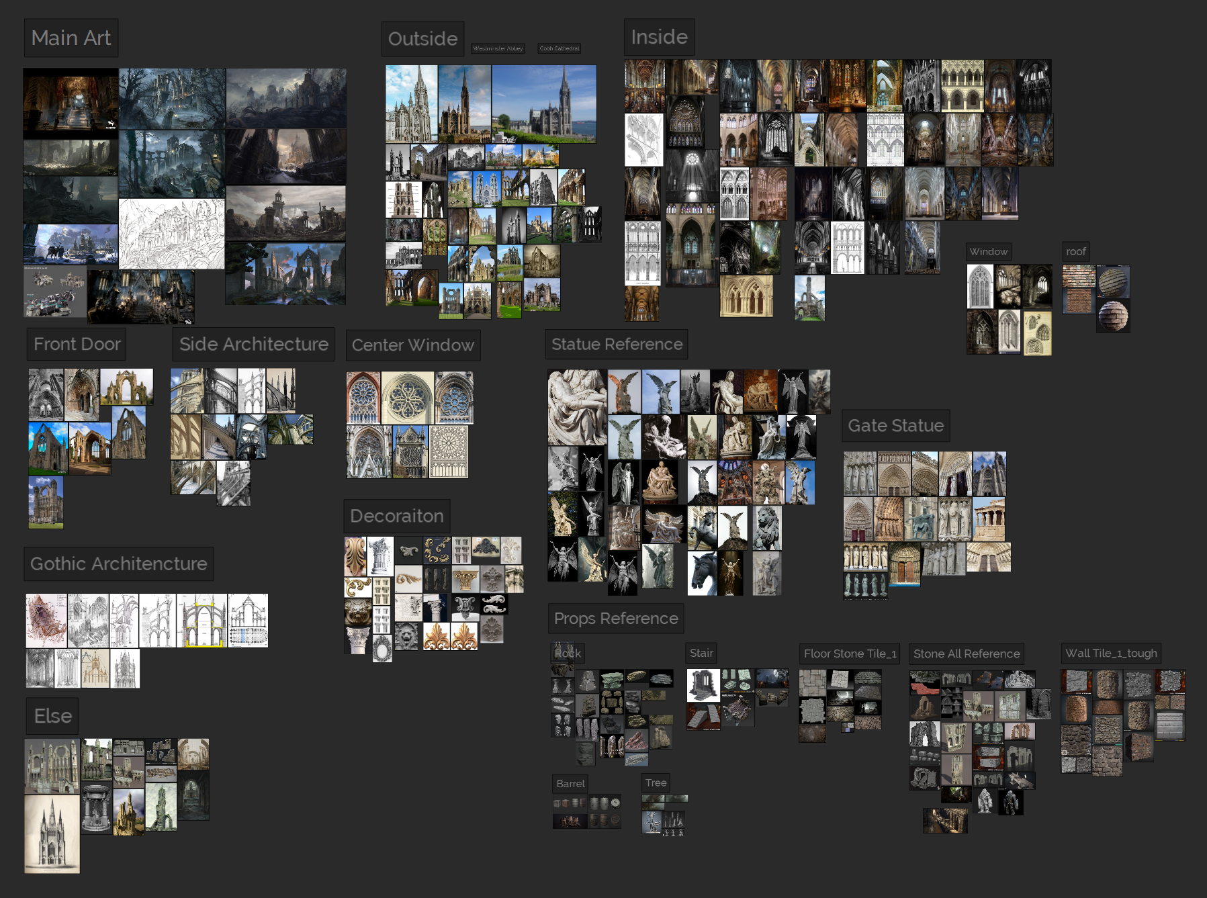Image resolution: width=1207 pixels, height=898 pixels.
Task: Select the Statue Reference label
Action: pos(617,345)
